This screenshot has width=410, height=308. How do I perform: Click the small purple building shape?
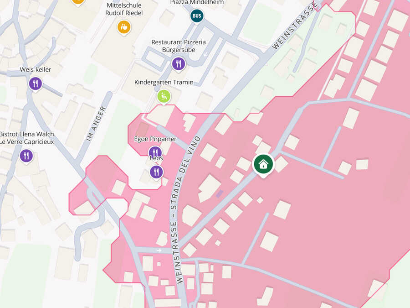(x=220, y=194)
